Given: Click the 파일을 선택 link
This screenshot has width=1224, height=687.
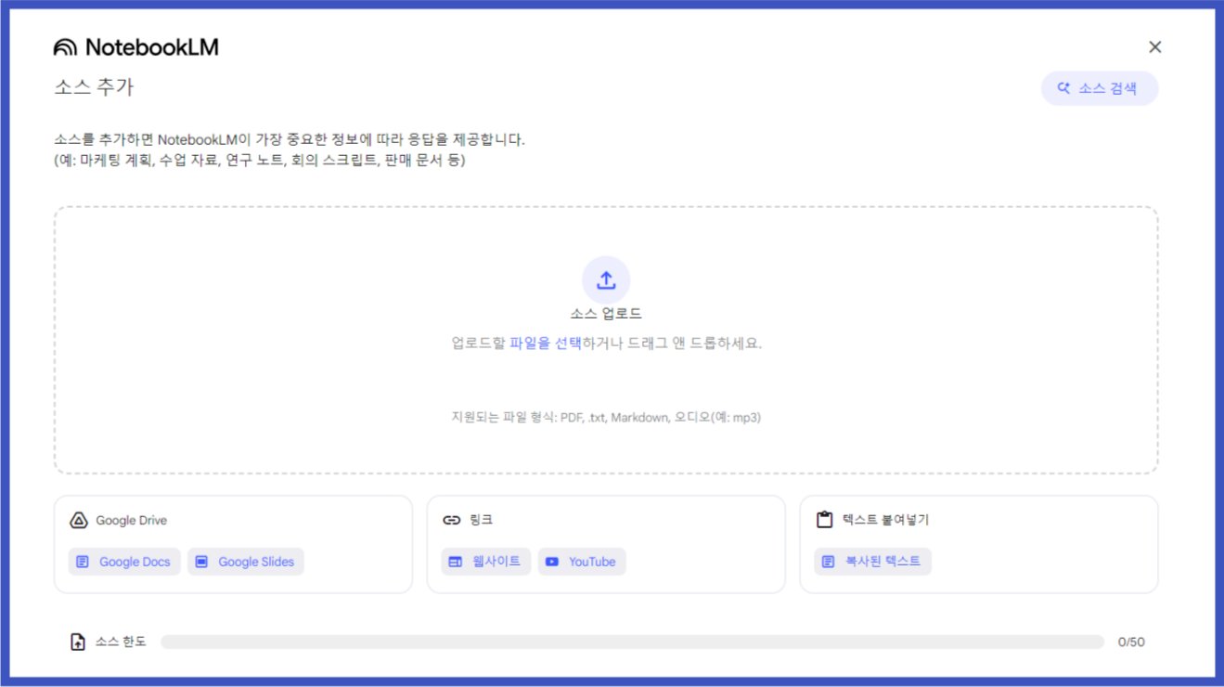Looking at the screenshot, I should (546, 343).
